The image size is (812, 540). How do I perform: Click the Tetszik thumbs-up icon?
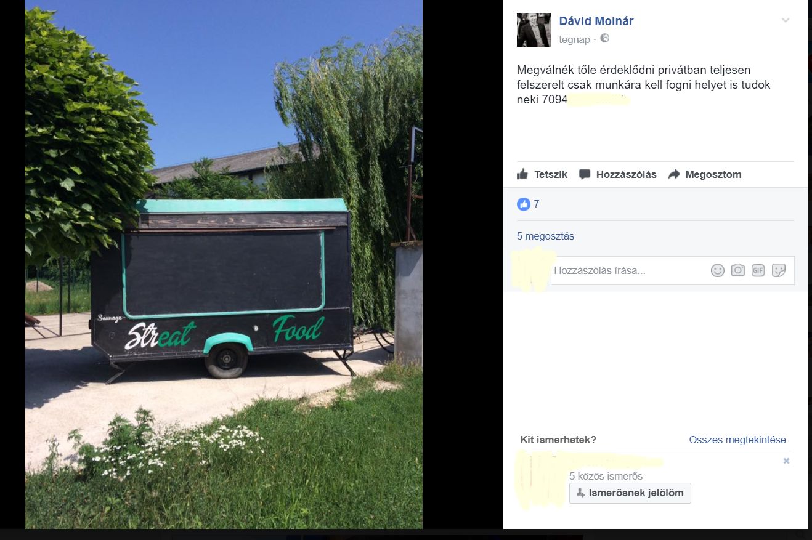522,174
